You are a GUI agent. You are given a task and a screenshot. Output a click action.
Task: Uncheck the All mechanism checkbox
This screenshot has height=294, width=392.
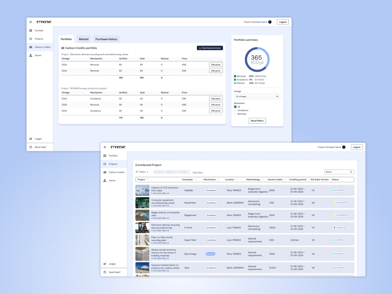[x=235, y=107]
